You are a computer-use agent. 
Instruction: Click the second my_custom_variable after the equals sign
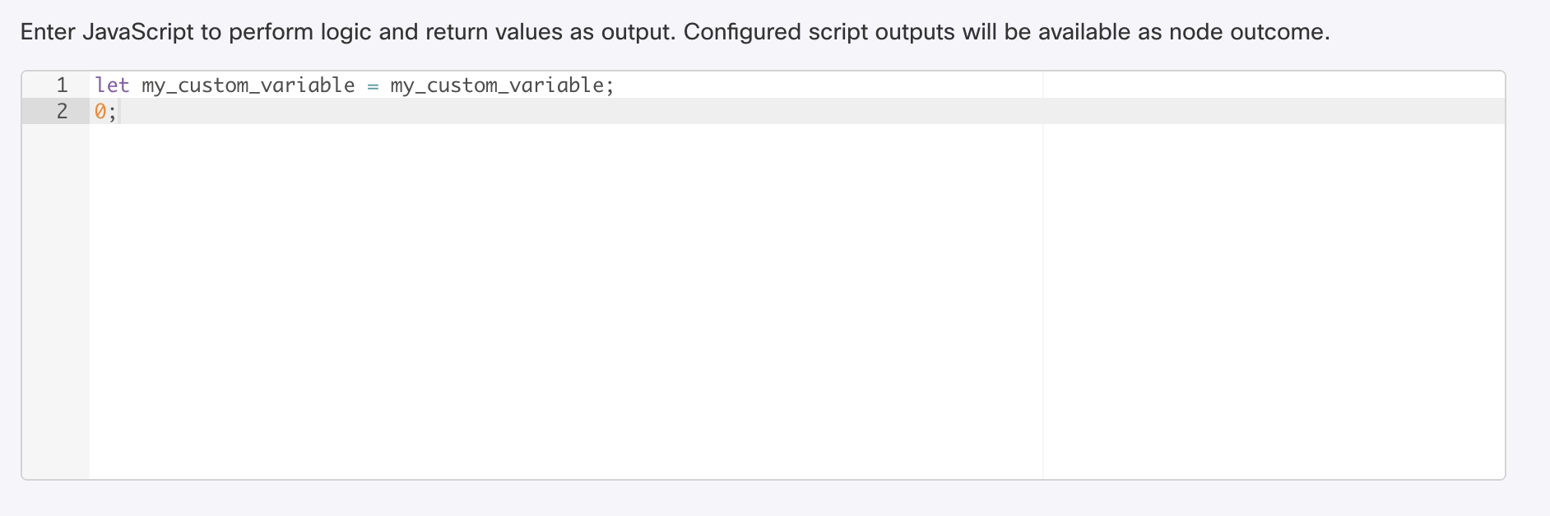497,85
